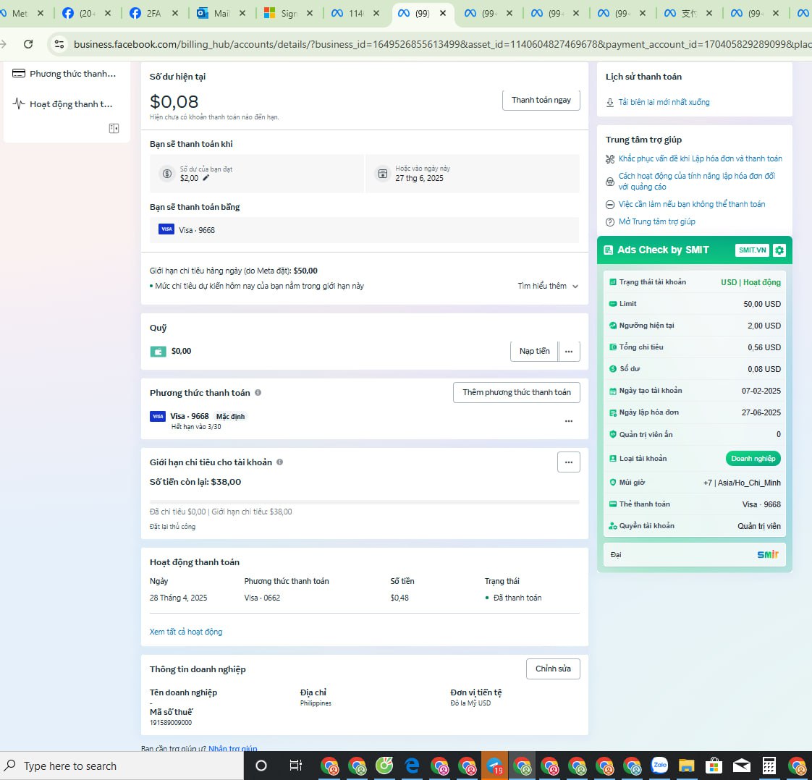This screenshot has height=780, width=812.
Task: Open Microsoft Edge from the taskbar
Action: click(413, 766)
